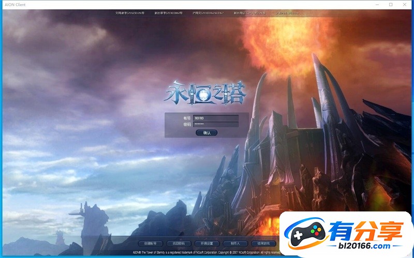Click the 密码 password input field

[215, 124]
